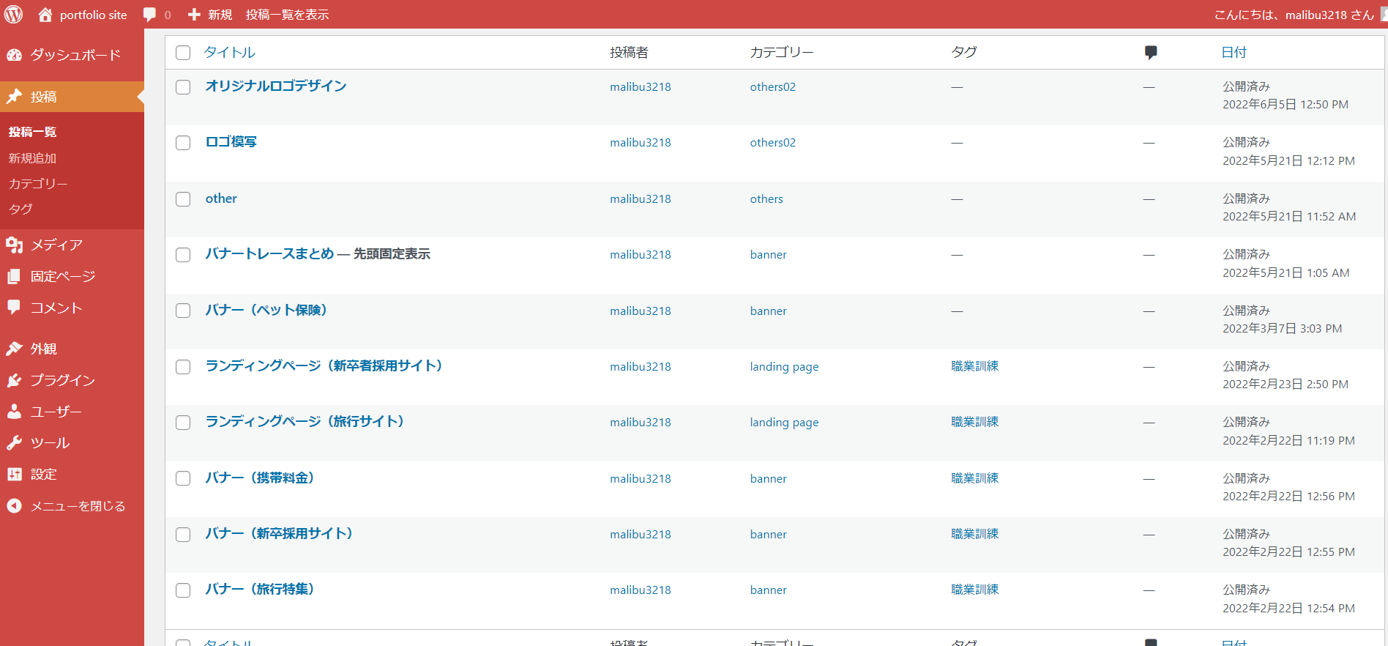Click author malibu3218 in バナー（旅行特集） row
This screenshot has height=646, width=1388.
(x=641, y=590)
